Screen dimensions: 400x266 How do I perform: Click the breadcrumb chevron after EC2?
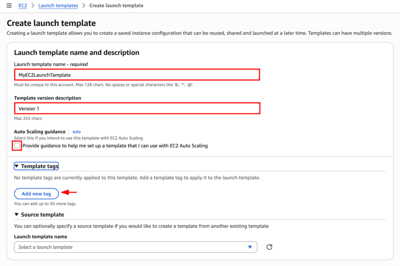tap(33, 6)
